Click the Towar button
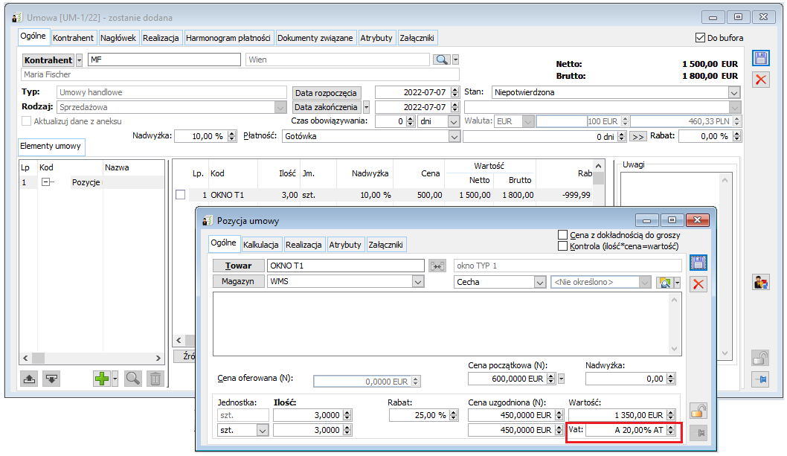 (239, 266)
